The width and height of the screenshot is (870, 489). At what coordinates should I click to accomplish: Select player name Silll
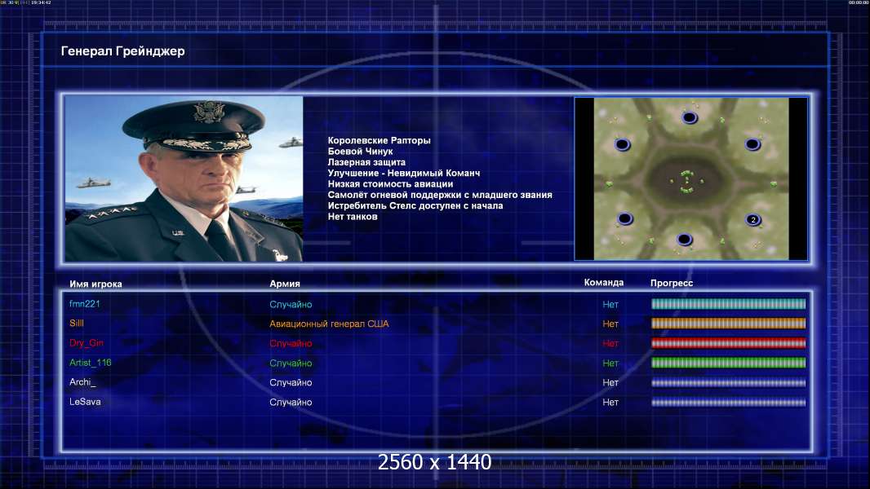tap(77, 323)
